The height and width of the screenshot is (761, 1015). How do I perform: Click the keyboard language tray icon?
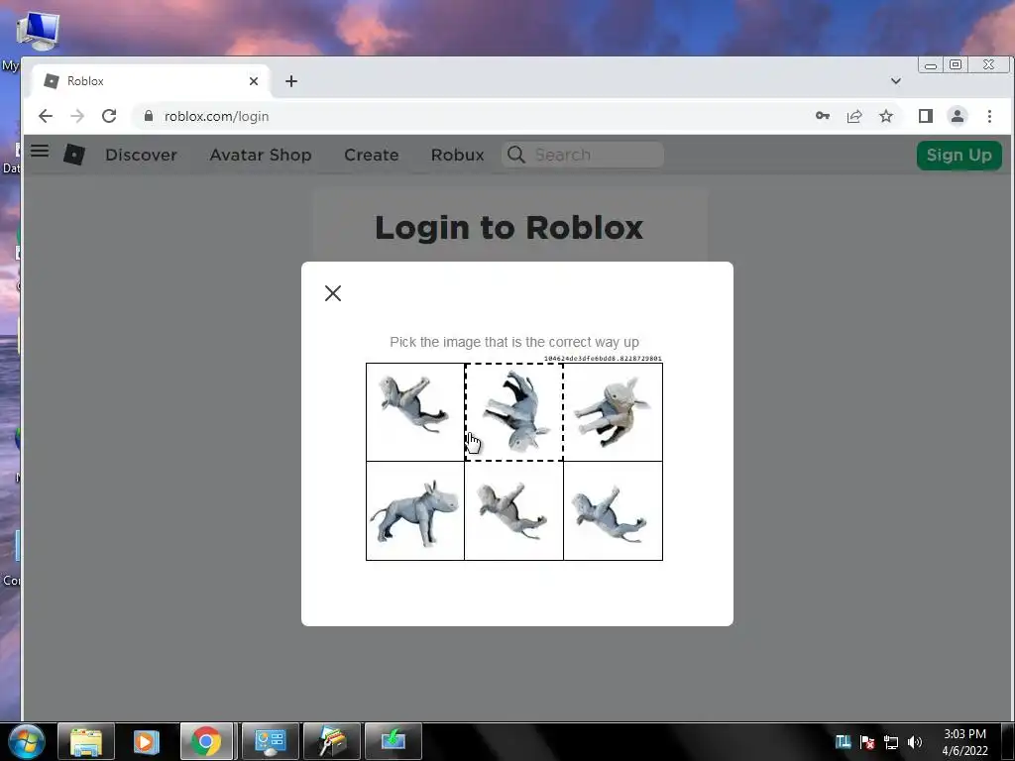coord(843,742)
